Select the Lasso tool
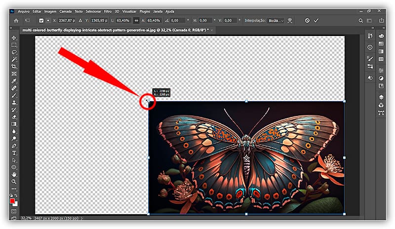 point(14,52)
